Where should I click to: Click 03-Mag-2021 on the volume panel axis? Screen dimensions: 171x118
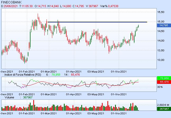pyautogui.click(x=96, y=114)
